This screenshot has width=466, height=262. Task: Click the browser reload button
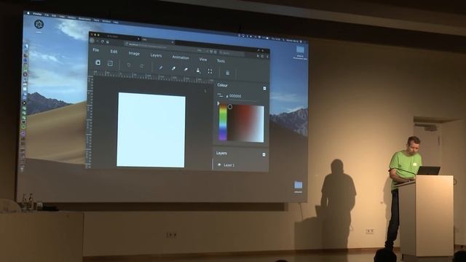(103, 41)
